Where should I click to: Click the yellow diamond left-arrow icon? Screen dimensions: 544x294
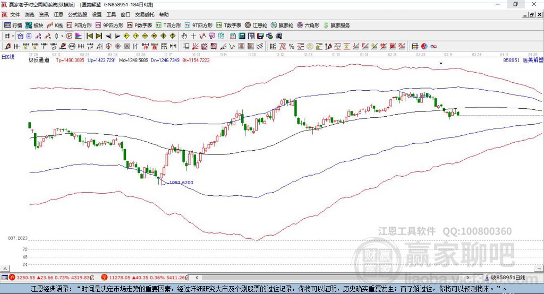[x=126, y=36]
